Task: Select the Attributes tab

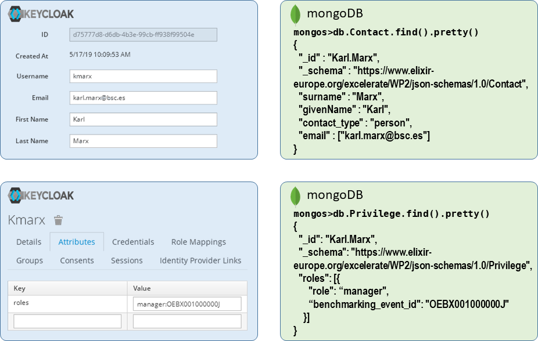Action: click(x=77, y=242)
